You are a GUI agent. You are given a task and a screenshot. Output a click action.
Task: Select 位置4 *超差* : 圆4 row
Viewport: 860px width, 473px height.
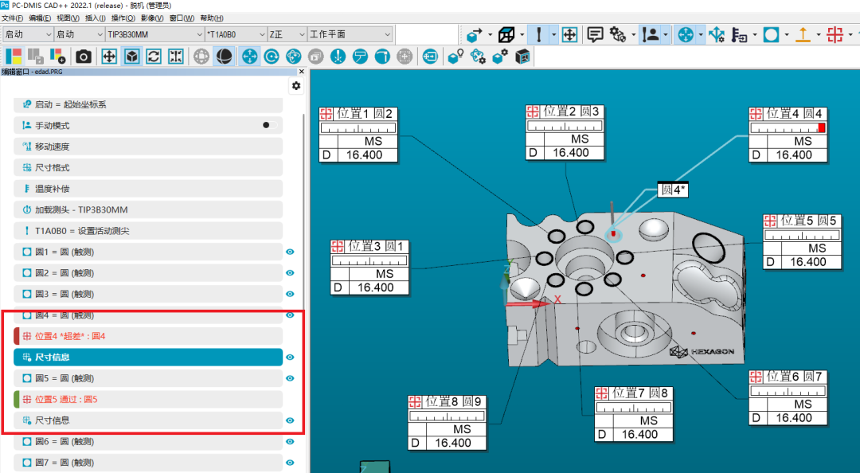148,336
